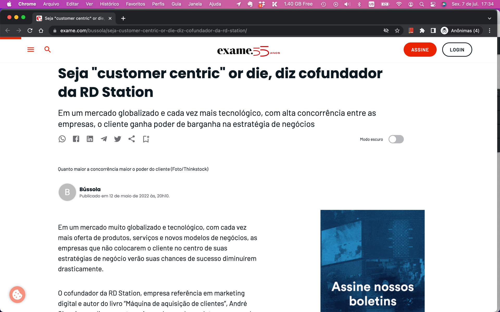Open the hamburger menu on Exame
Viewport: 500px width, 312px height.
31,49
